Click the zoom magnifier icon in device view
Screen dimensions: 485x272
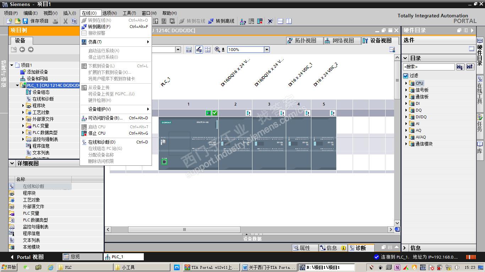tap(217, 50)
